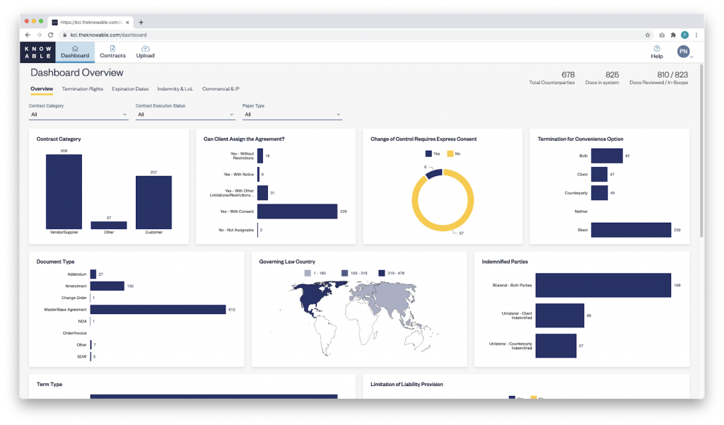The height and width of the screenshot is (425, 724).
Task: Switch to the Termination Rights tab
Action: (x=83, y=89)
